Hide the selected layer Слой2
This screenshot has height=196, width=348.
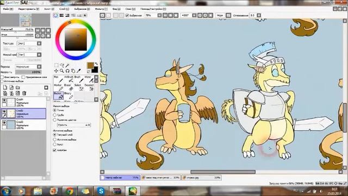pyautogui.click(x=4, y=112)
